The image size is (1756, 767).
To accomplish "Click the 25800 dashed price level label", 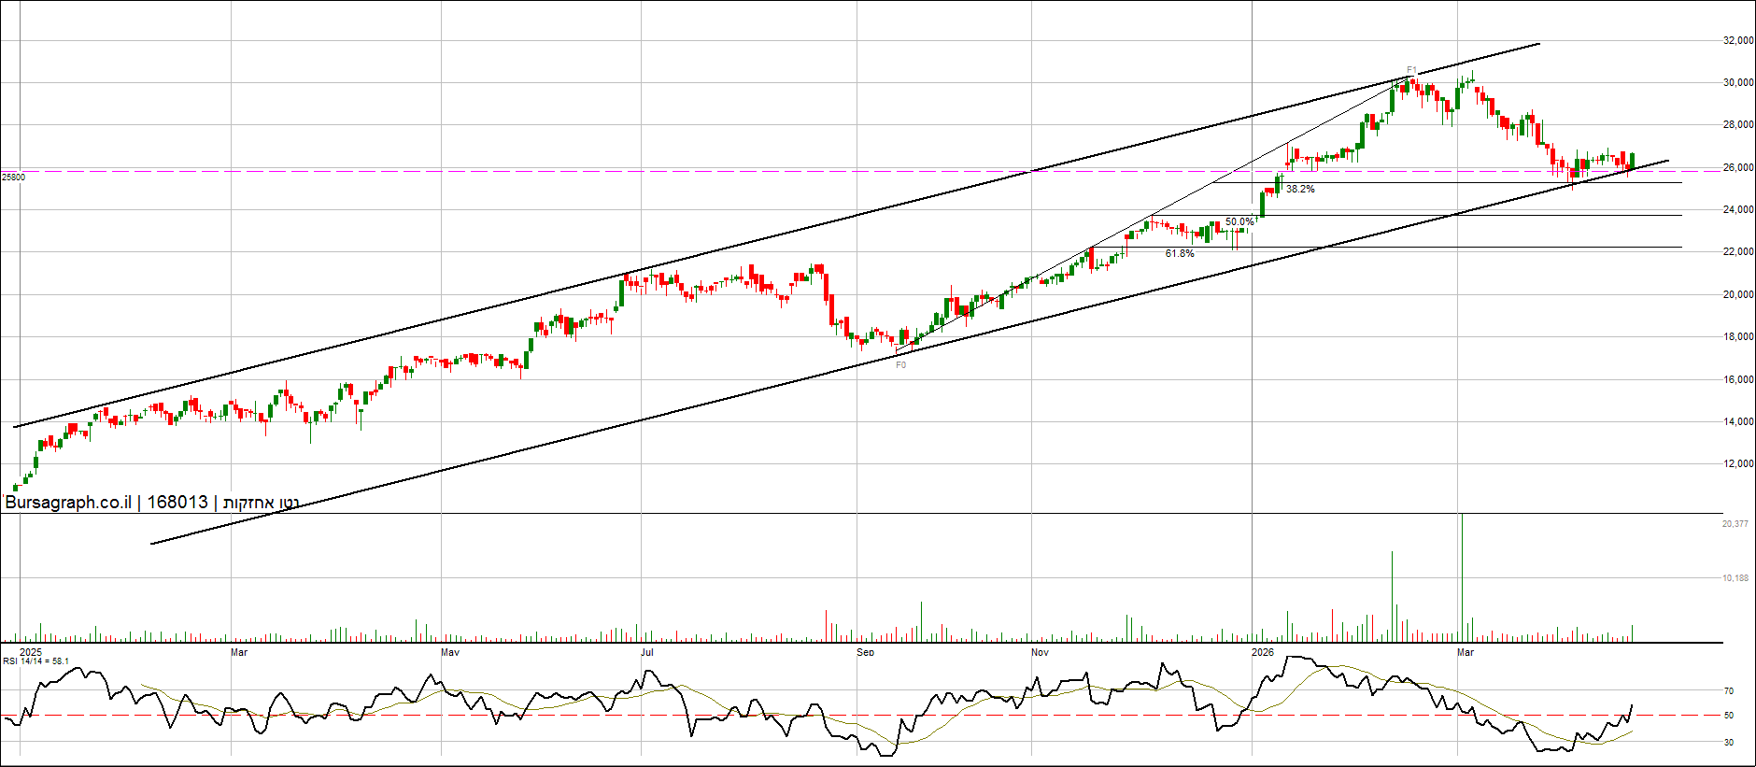I will pos(14,177).
